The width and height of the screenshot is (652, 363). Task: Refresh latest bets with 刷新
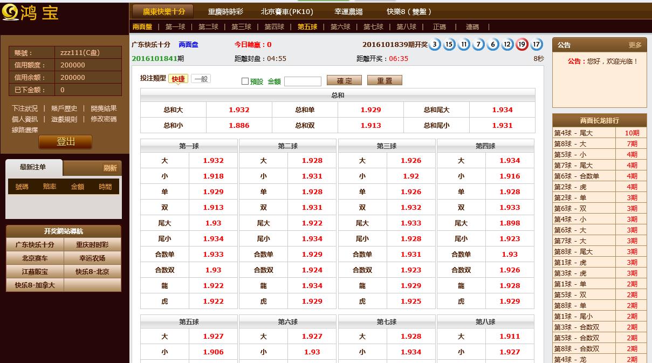click(110, 168)
